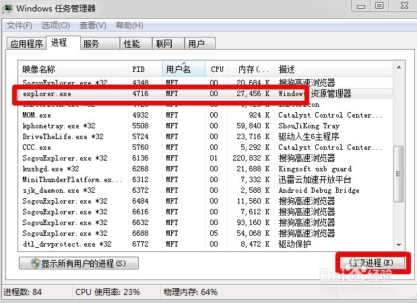Image resolution: width=417 pixels, height=303 pixels.
Task: Click process list scrollbar up arrow
Action: 399,68
